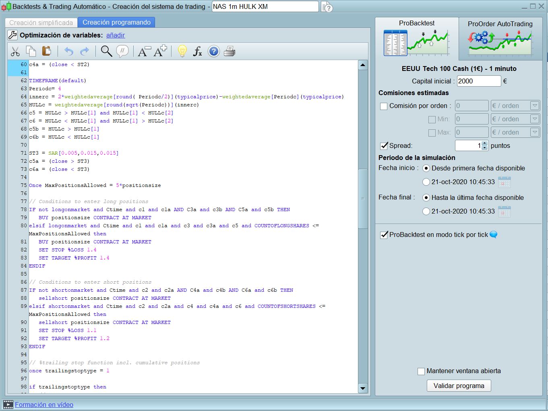This screenshot has width=548, height=411.
Task: Open the Max commission unit dropdown
Action: click(x=535, y=133)
